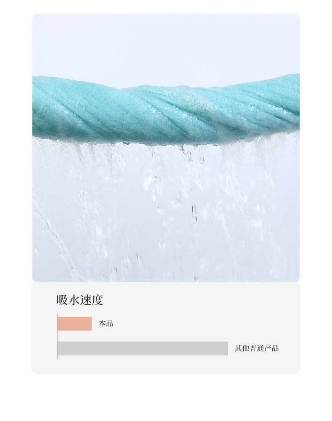Select the water cascading below the towel
Image resolution: width=332 pixels, height=421 pixels.
tap(166, 212)
